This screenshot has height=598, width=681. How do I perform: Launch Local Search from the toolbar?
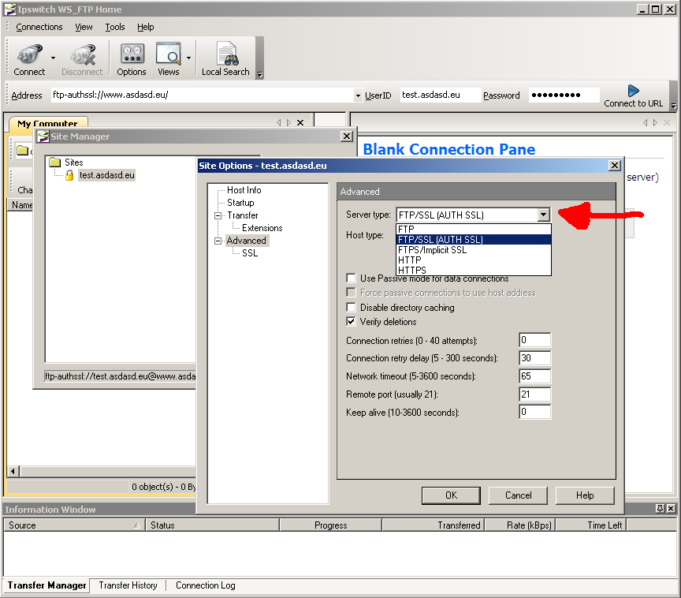pyautogui.click(x=227, y=53)
